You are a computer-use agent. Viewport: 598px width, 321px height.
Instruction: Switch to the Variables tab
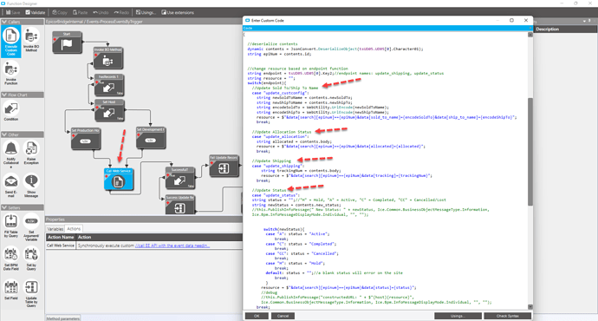point(55,229)
